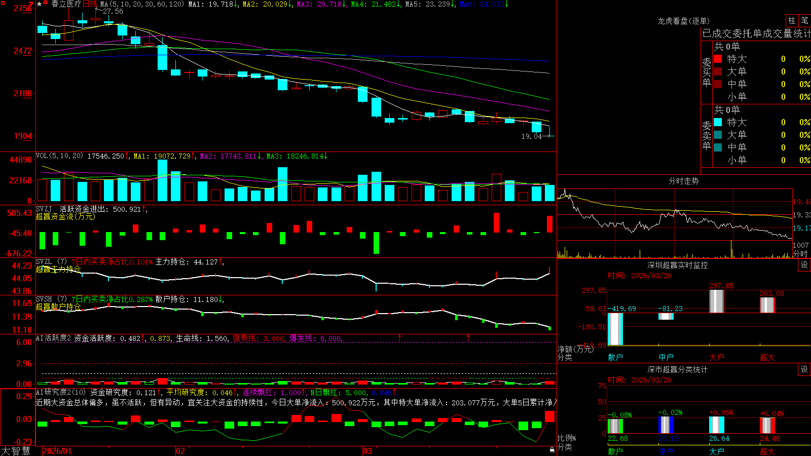Click the 03 month marker on timeline
Screen dimensions: 811x456
click(367, 451)
